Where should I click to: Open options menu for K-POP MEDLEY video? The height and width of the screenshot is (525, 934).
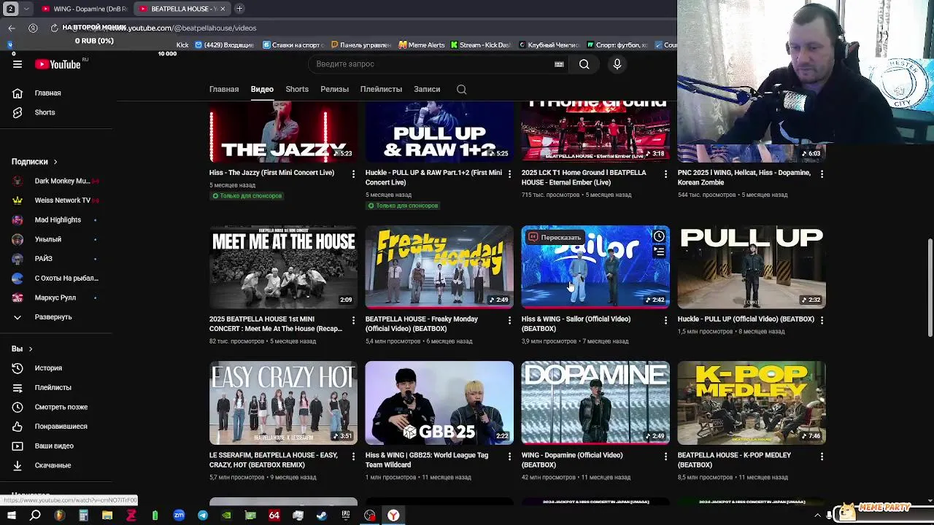tap(822, 456)
